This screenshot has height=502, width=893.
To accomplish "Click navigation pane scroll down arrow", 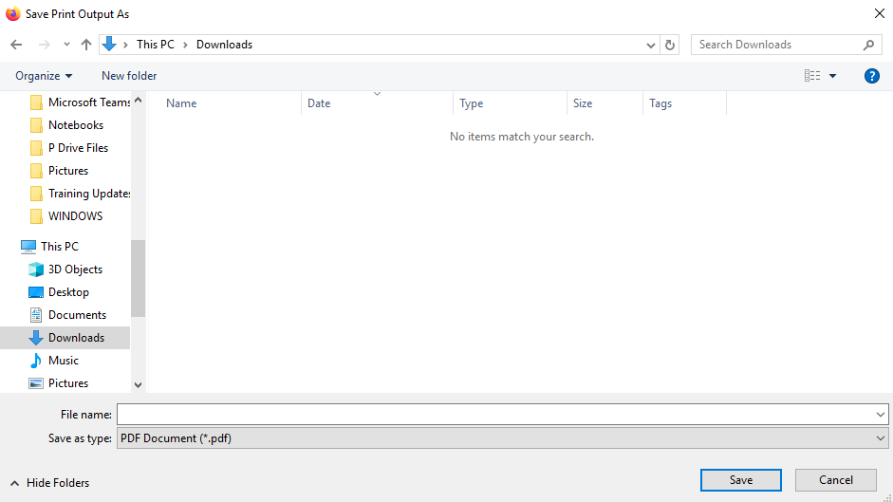I will pyautogui.click(x=138, y=385).
